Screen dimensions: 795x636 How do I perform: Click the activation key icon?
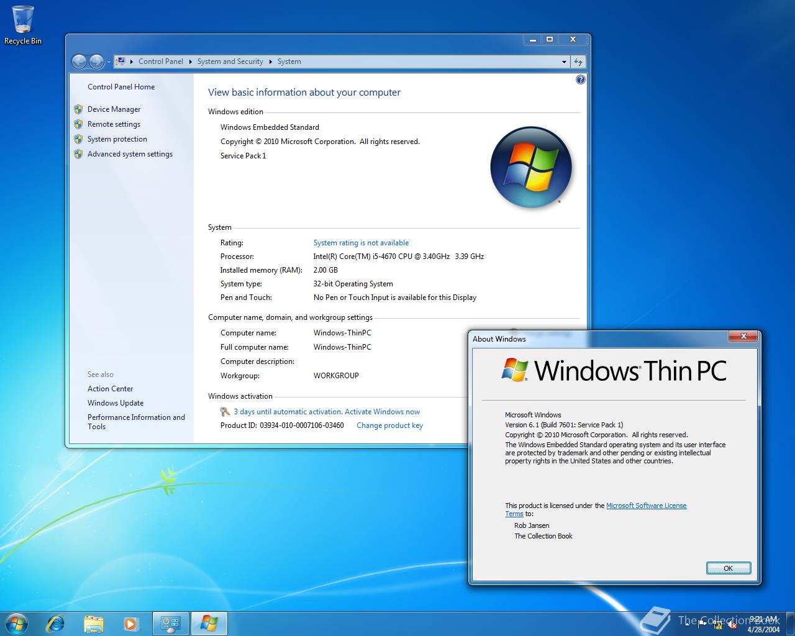pyautogui.click(x=225, y=412)
